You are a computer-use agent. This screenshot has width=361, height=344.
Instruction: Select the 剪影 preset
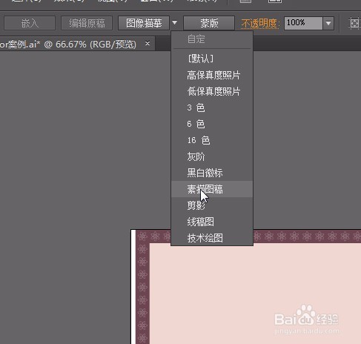pos(212,205)
